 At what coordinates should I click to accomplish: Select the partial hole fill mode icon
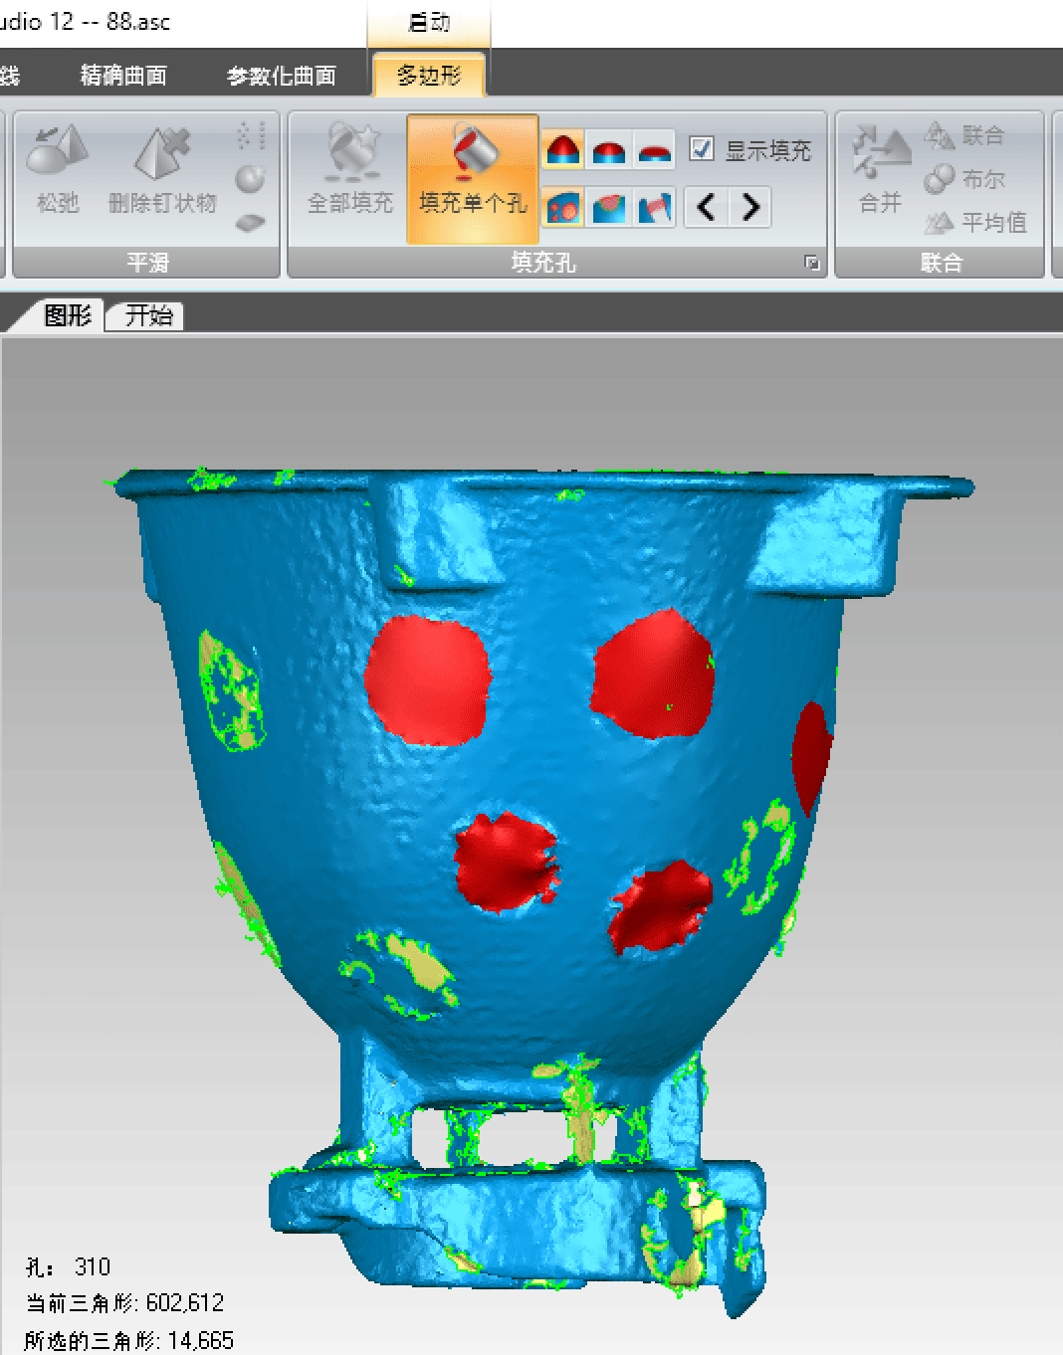(609, 207)
